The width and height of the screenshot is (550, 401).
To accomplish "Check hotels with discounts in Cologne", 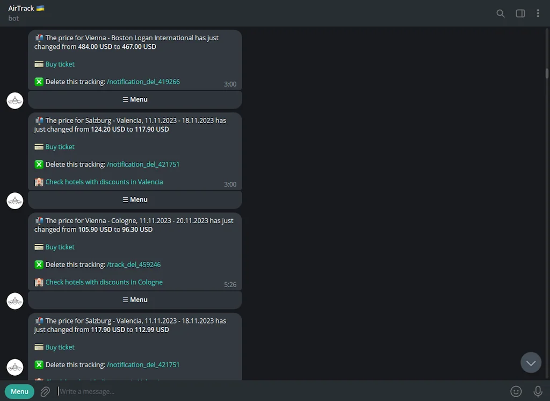I will coord(104,282).
